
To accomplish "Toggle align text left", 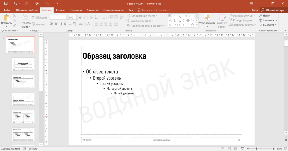I will click(97, 24).
